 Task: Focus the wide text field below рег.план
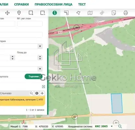click(x=21, y=35)
